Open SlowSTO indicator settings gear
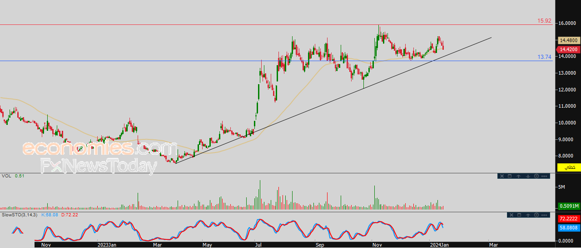581x248 pixels. (x=536, y=215)
